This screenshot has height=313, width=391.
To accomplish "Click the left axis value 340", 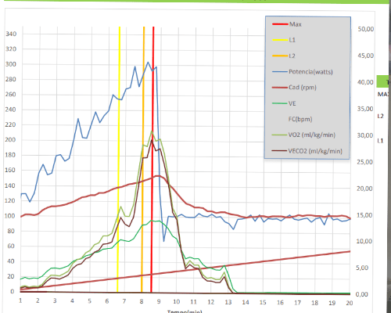I will tap(11, 34).
